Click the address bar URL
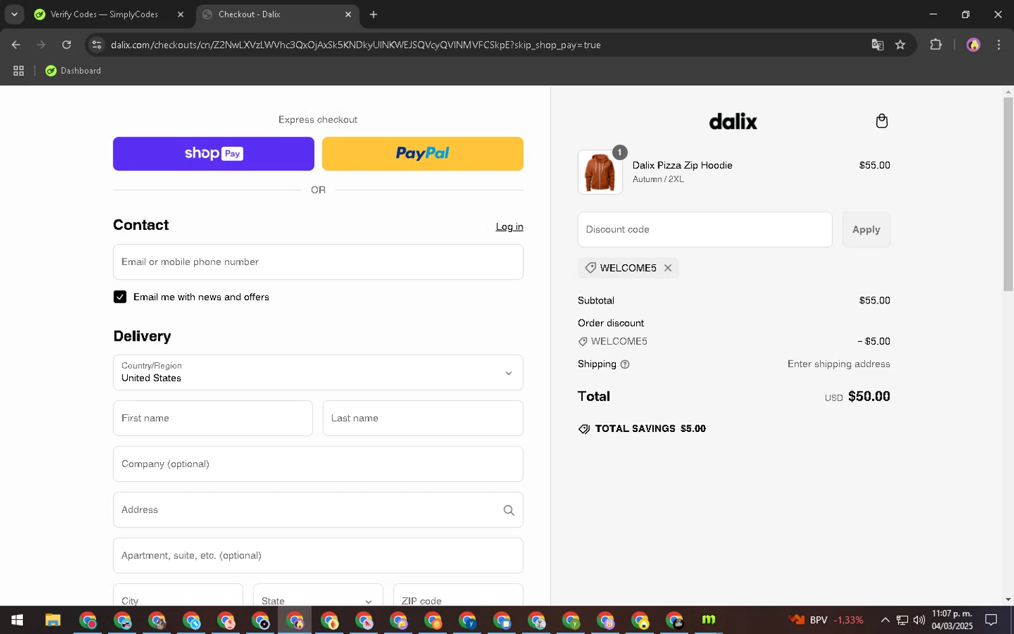The width and height of the screenshot is (1014, 634). (356, 45)
